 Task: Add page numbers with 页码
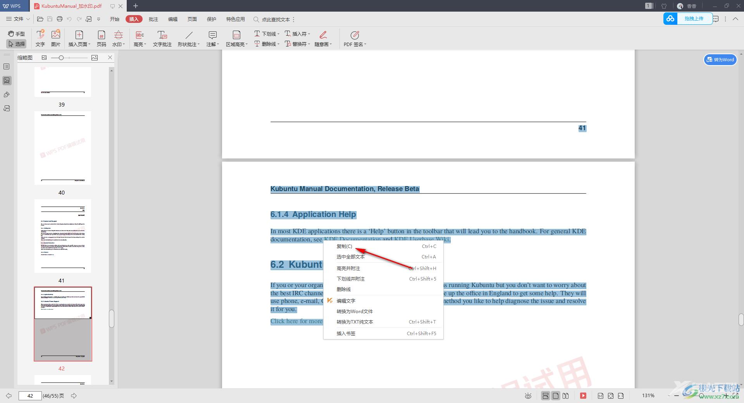pyautogui.click(x=101, y=38)
